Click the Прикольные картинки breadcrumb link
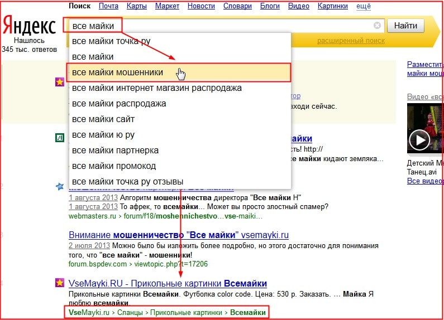Viewport: 444px width, 320px height. pyautogui.click(x=186, y=313)
